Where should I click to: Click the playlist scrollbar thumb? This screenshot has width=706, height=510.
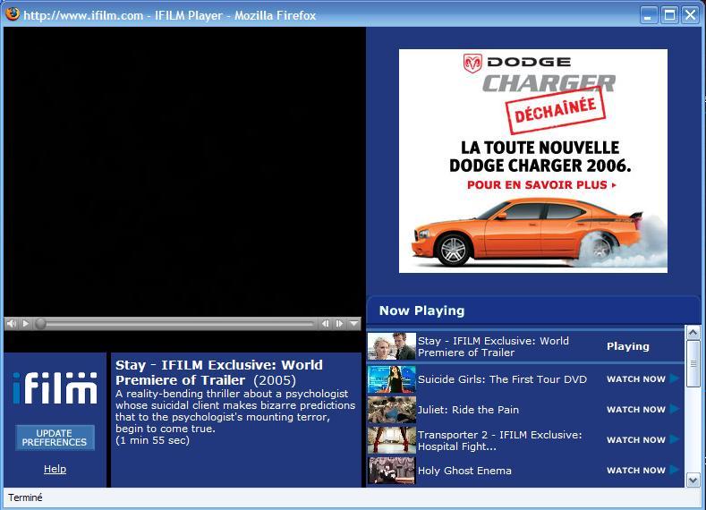pos(693,363)
